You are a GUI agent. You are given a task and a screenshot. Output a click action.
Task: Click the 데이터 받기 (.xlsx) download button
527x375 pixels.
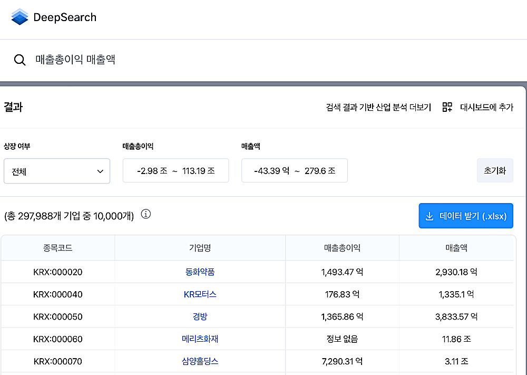[466, 216]
